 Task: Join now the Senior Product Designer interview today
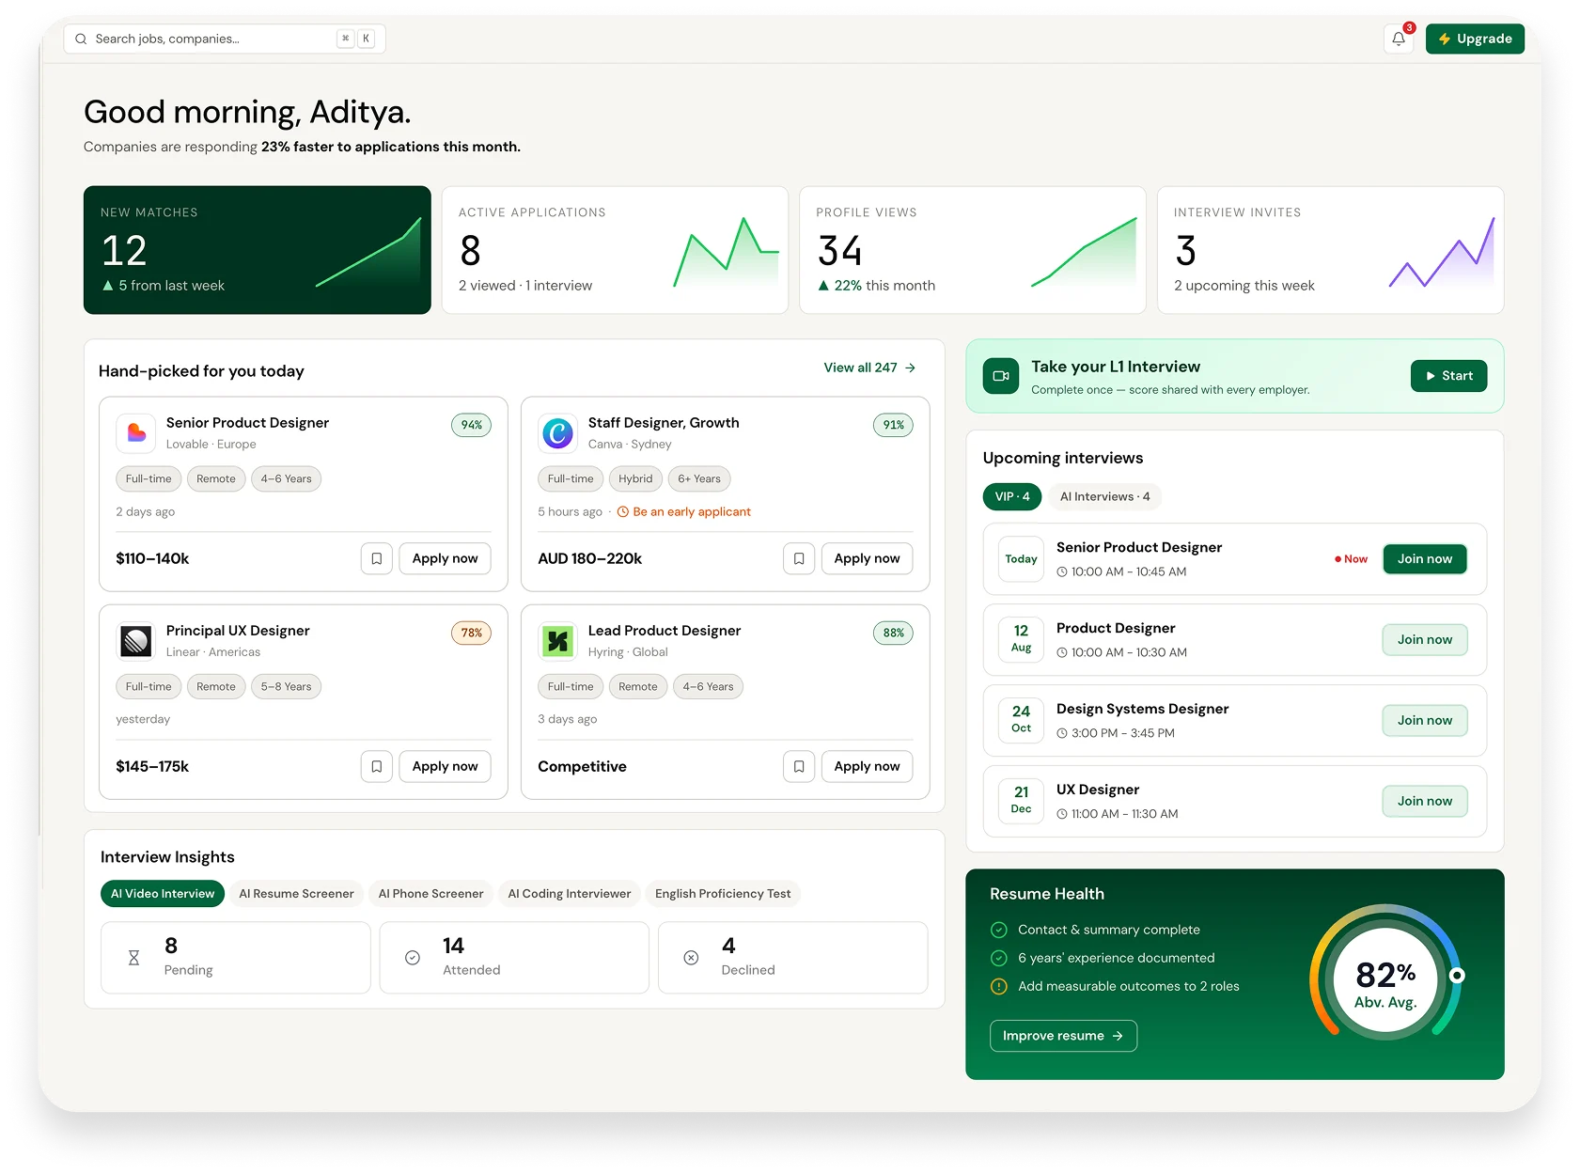coord(1425,558)
